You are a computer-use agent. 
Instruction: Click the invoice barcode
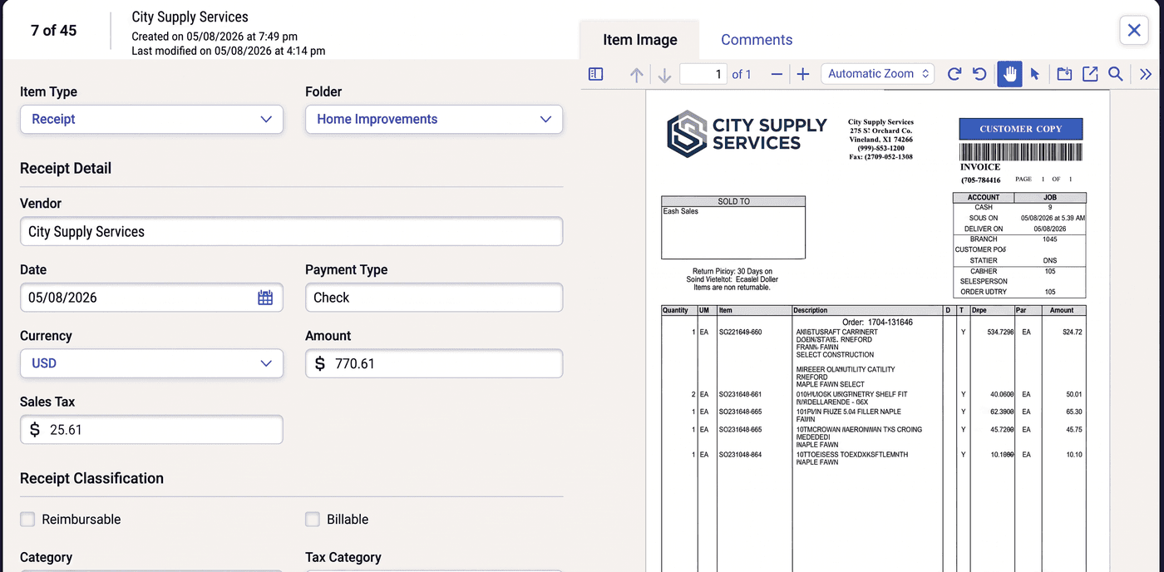(1022, 152)
